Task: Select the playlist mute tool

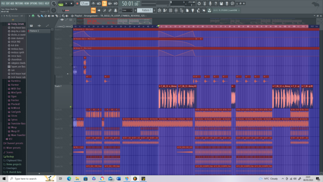Action: tap(49, 16)
